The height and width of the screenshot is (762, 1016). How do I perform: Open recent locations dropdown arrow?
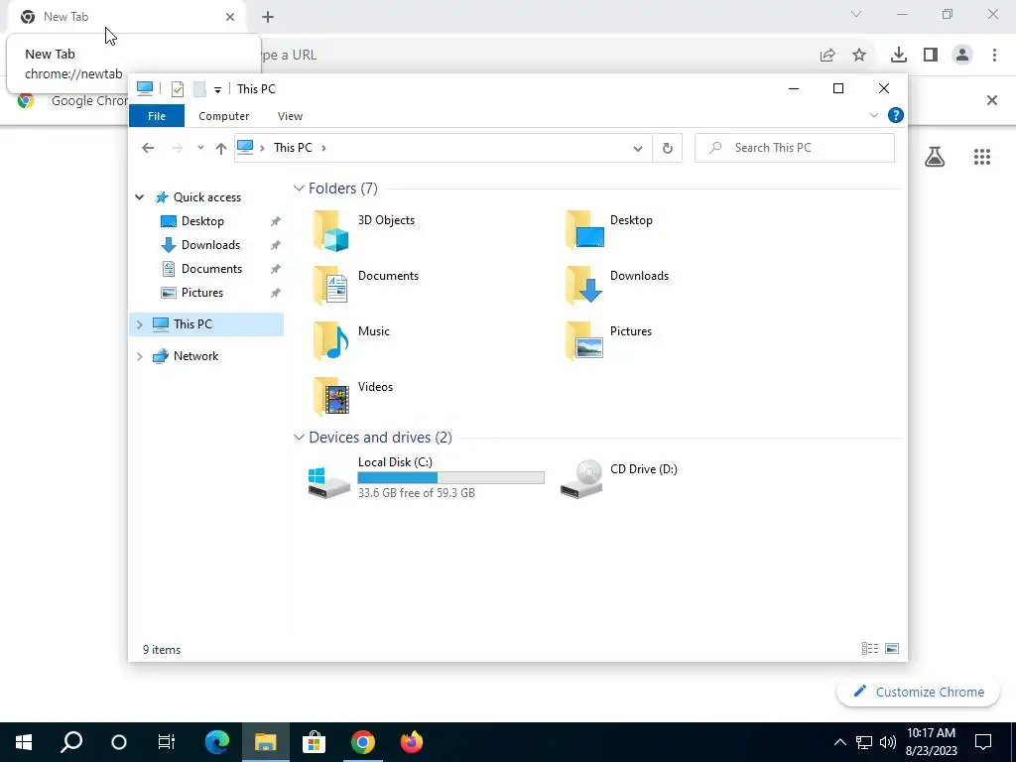200,148
